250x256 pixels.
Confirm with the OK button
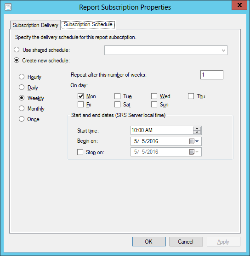(x=149, y=242)
